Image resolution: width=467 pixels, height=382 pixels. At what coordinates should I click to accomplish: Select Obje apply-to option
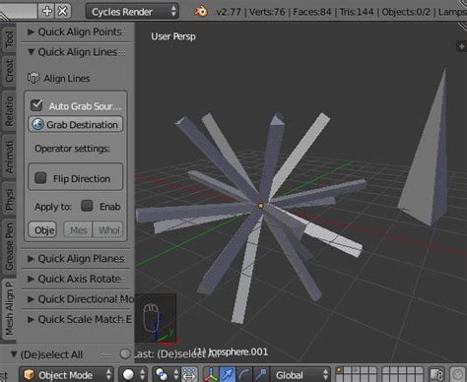(42, 229)
